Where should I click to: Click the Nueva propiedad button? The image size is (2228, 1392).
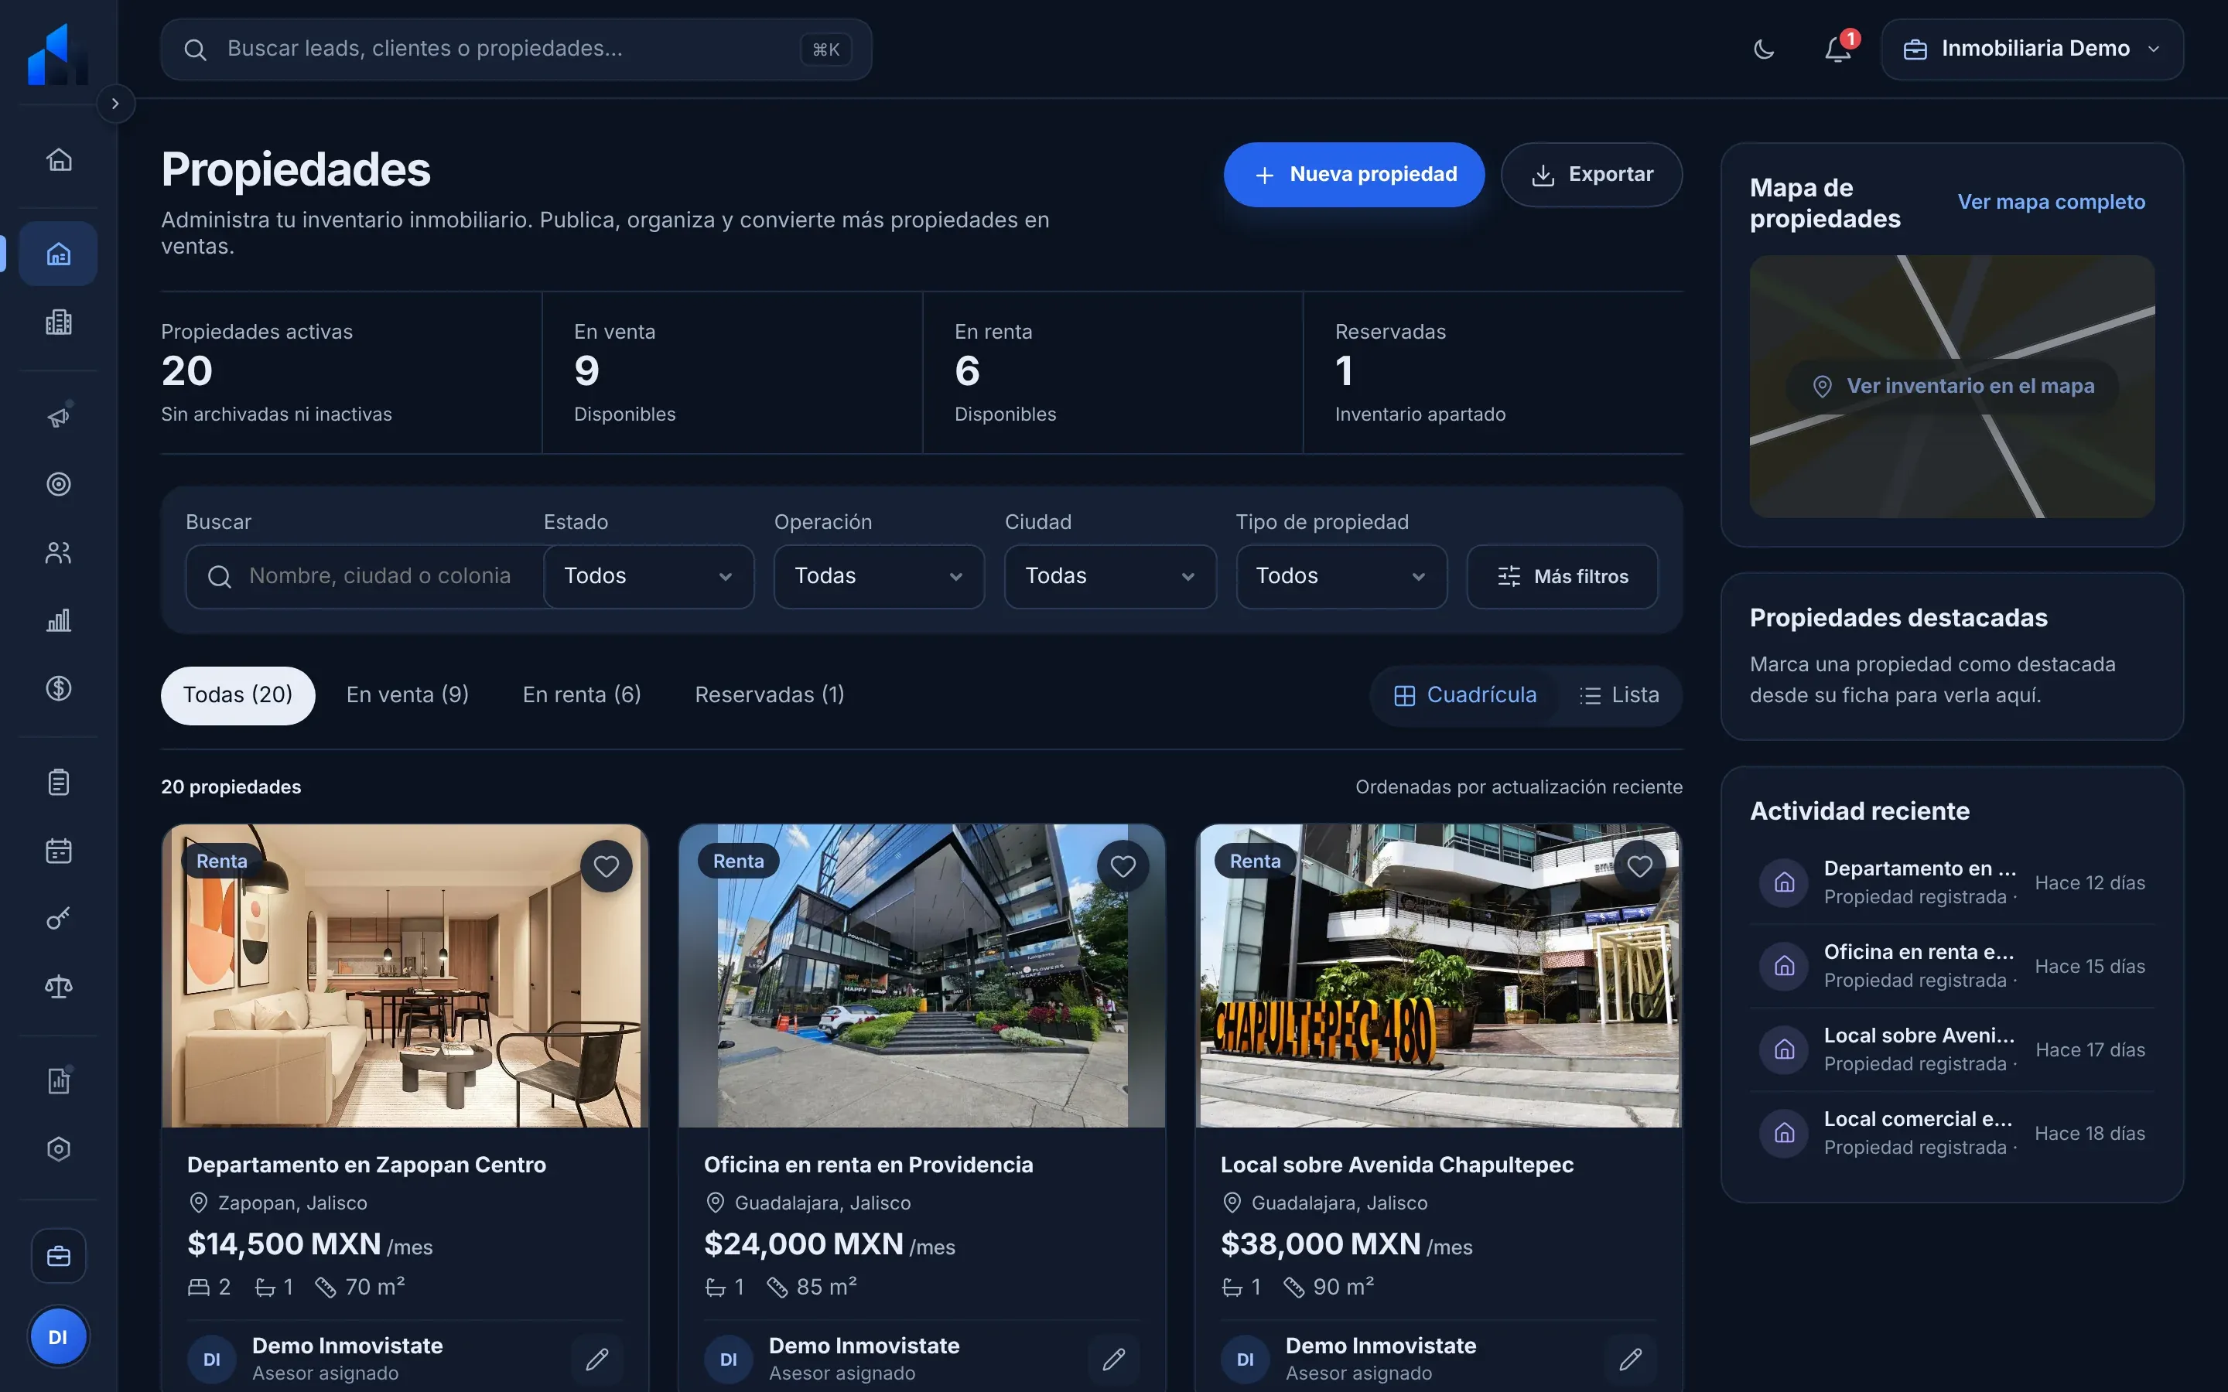tap(1353, 175)
